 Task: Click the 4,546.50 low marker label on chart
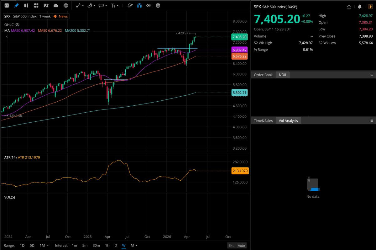click(x=15, y=116)
